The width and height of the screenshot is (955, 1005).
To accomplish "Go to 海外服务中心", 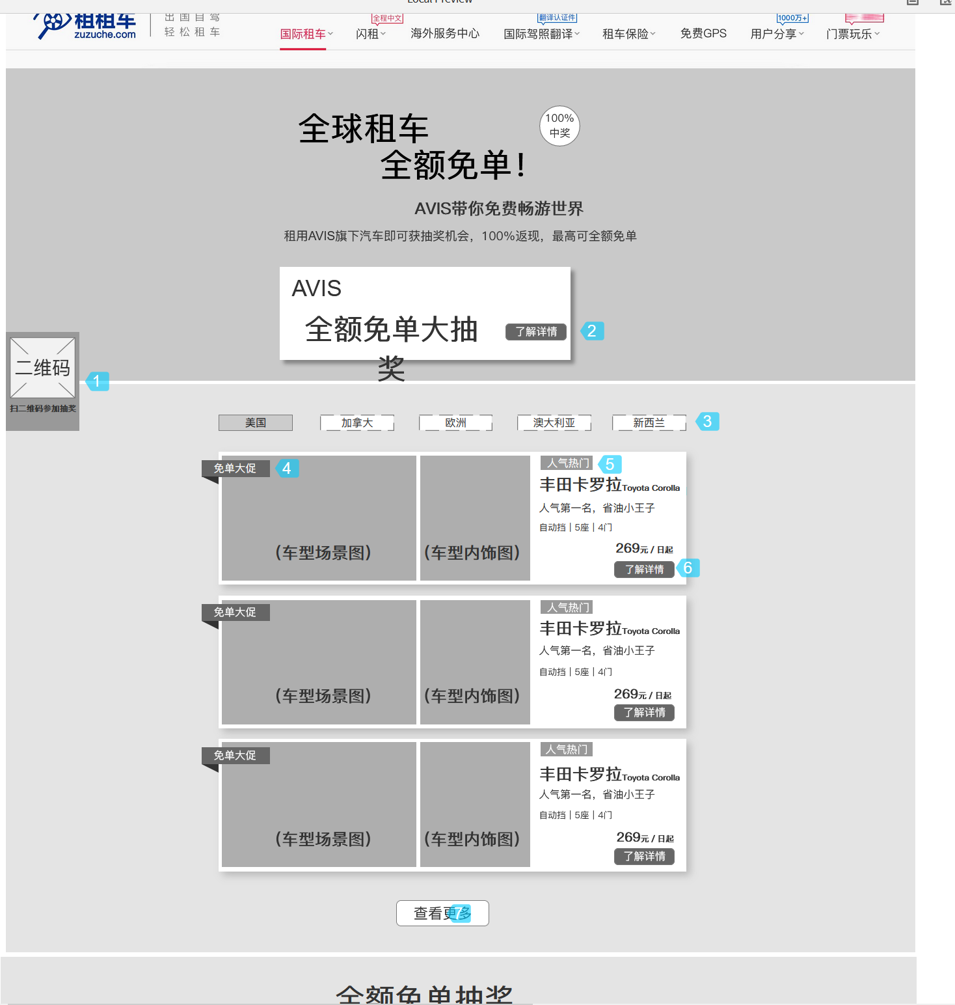I will pyautogui.click(x=445, y=34).
